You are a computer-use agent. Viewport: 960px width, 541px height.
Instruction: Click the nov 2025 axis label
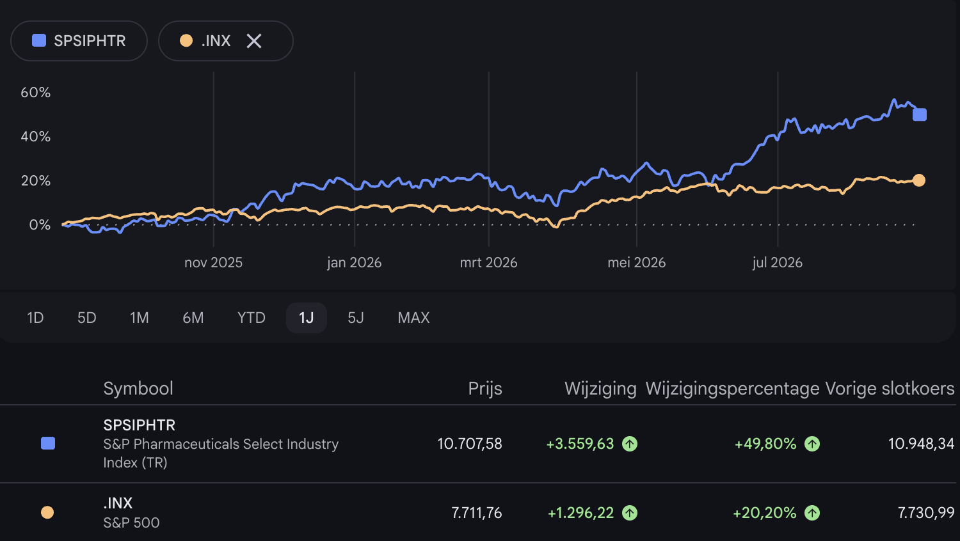[213, 262]
